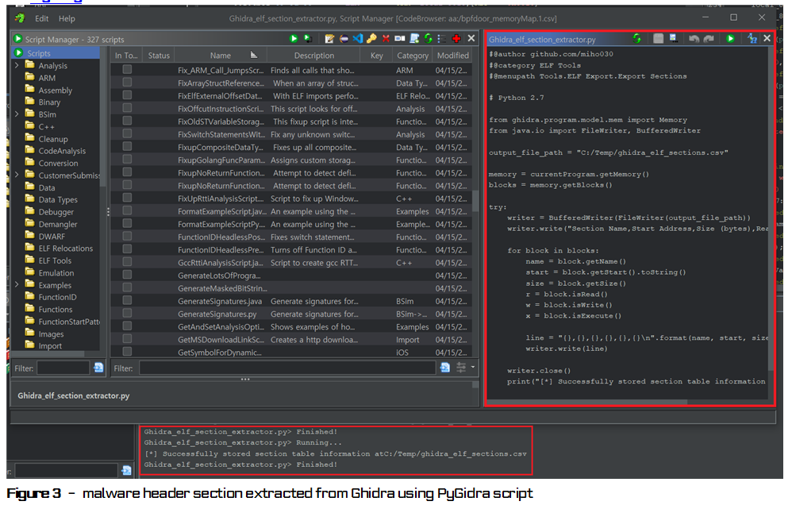Save script with grey floppy icon

pyautogui.click(x=658, y=38)
